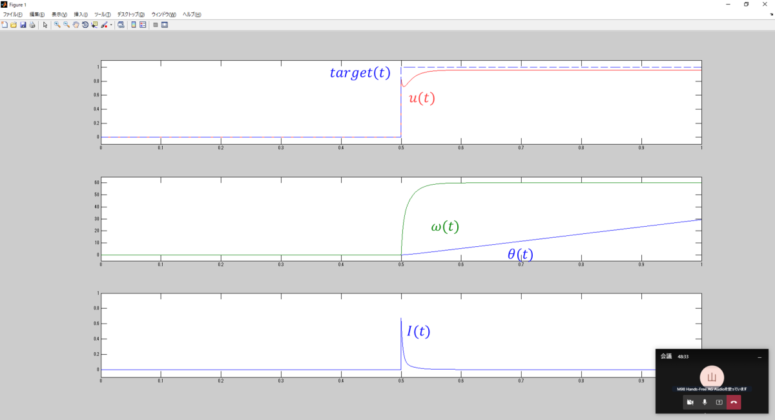775x420 pixels.
Task: Toggle the camera off in the meeting popup
Action: tap(690, 402)
